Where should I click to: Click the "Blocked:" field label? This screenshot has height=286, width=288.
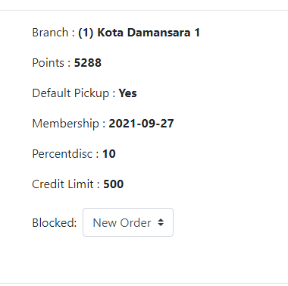click(55, 223)
